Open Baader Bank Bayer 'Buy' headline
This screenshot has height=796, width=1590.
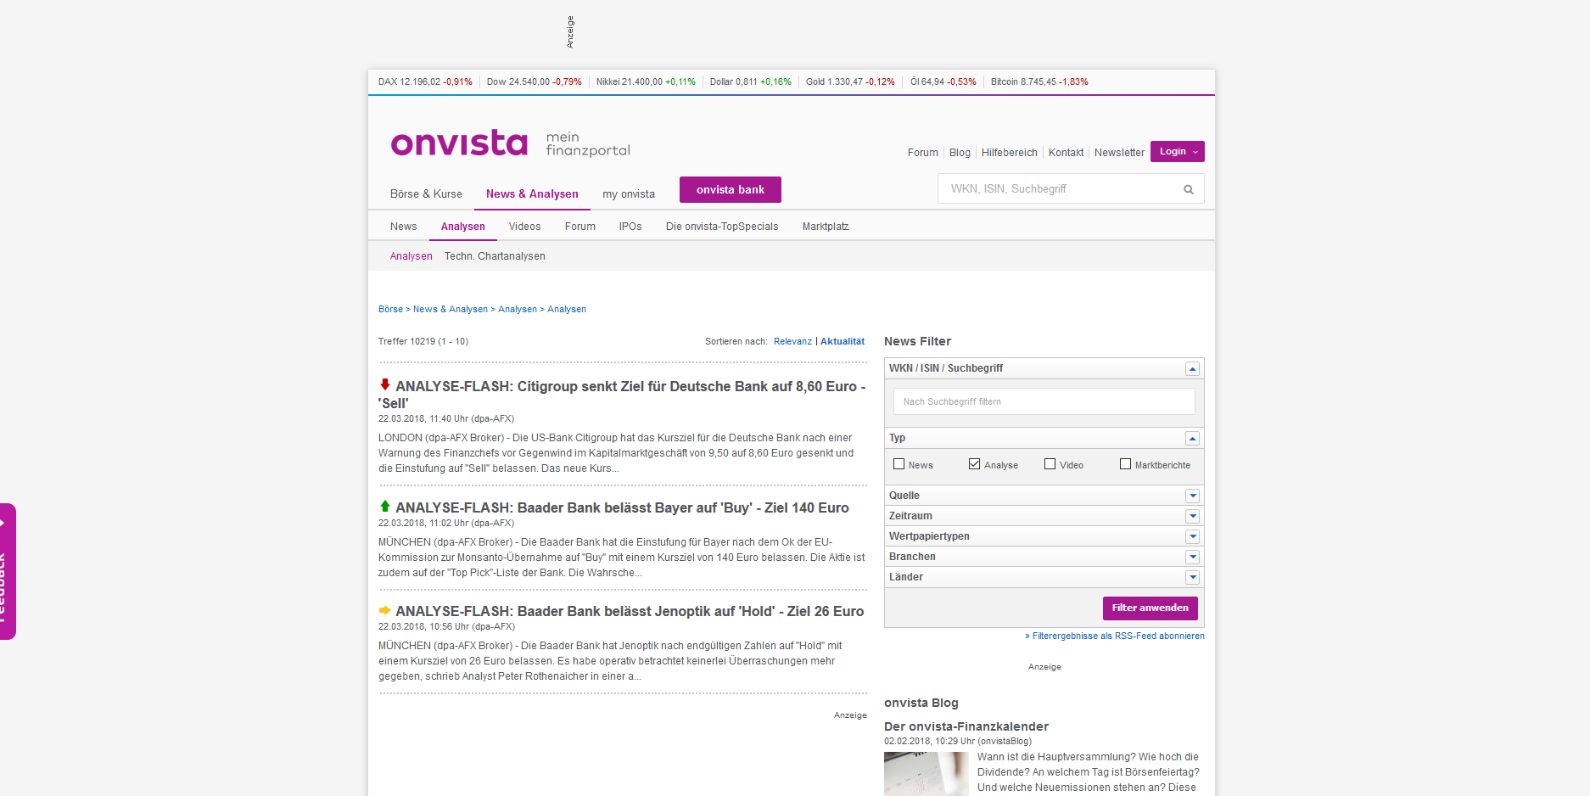pyautogui.click(x=622, y=507)
